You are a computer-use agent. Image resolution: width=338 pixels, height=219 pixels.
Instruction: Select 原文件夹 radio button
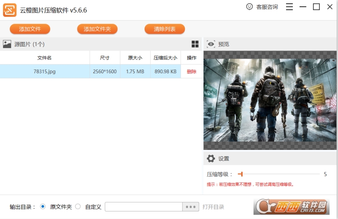(x=43, y=206)
